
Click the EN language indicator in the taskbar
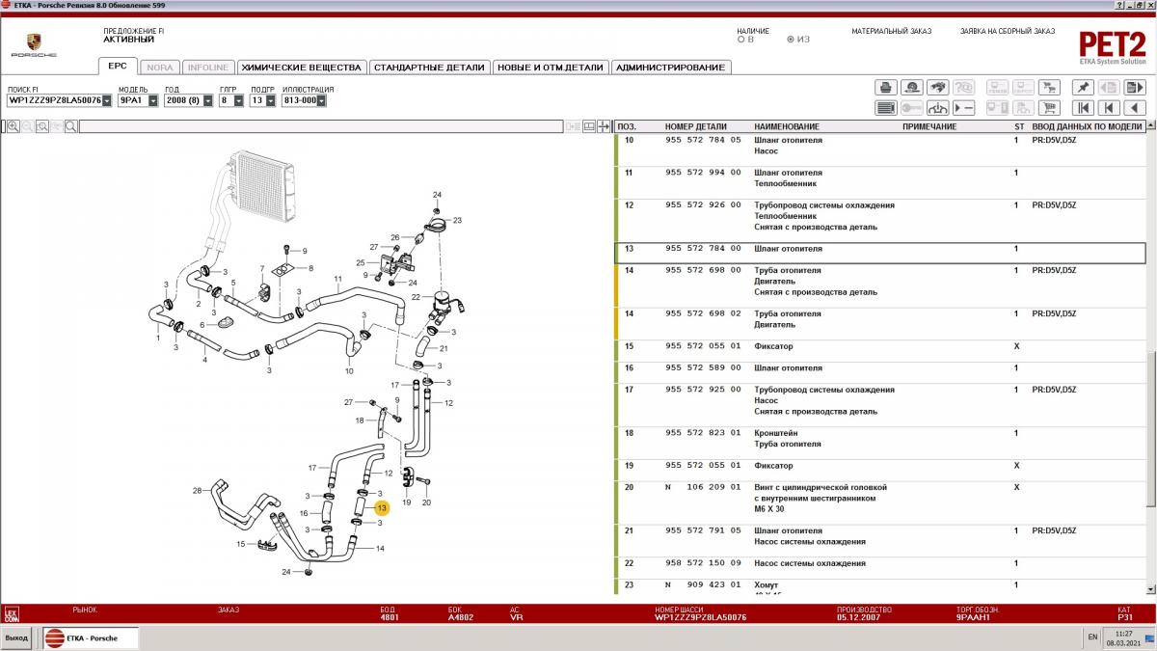1092,637
